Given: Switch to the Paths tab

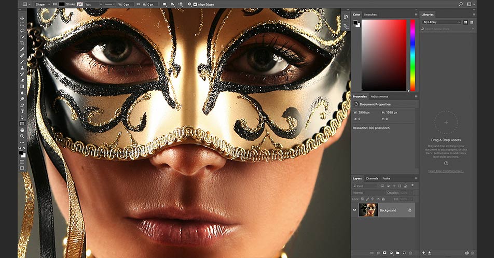Looking at the screenshot, I should 386,178.
